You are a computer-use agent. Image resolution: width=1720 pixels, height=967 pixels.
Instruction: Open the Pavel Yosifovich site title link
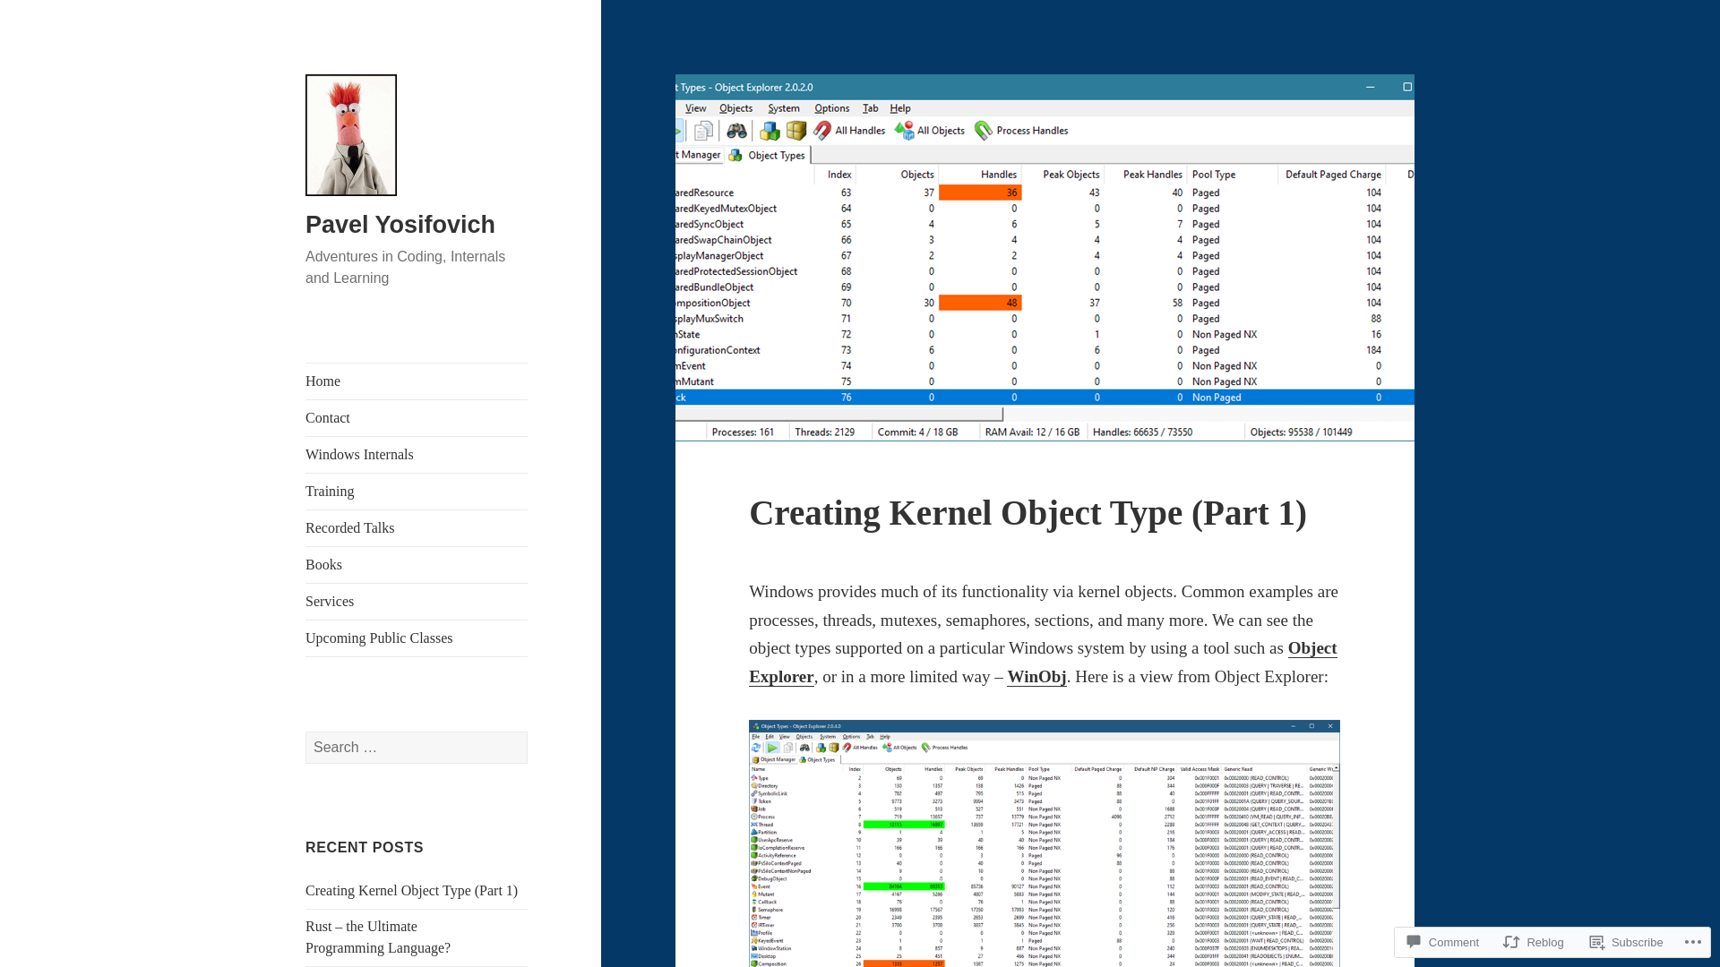(x=400, y=225)
